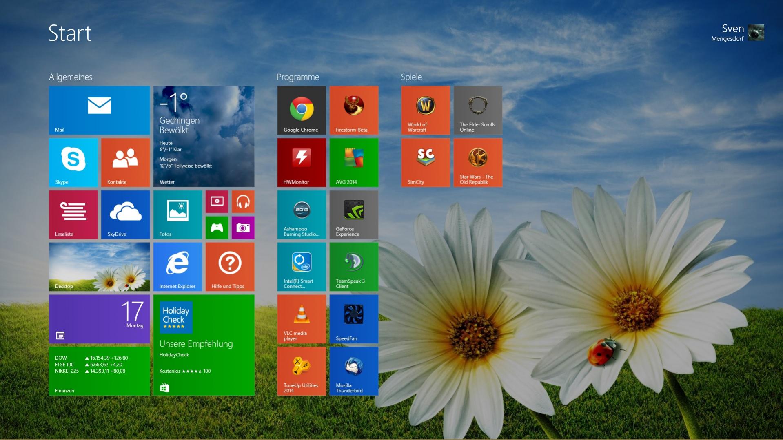Launch Star Wars - The Old Republik tile
The height and width of the screenshot is (440, 783).
tap(478, 162)
